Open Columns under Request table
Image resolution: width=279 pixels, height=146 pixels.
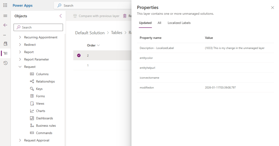click(x=42, y=74)
